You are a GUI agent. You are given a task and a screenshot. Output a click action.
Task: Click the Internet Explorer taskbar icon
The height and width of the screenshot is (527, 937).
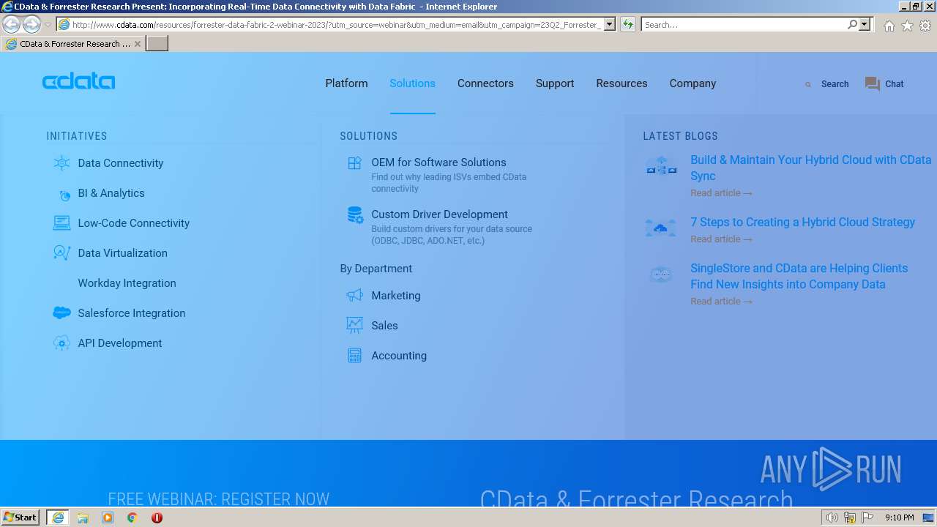click(x=58, y=517)
